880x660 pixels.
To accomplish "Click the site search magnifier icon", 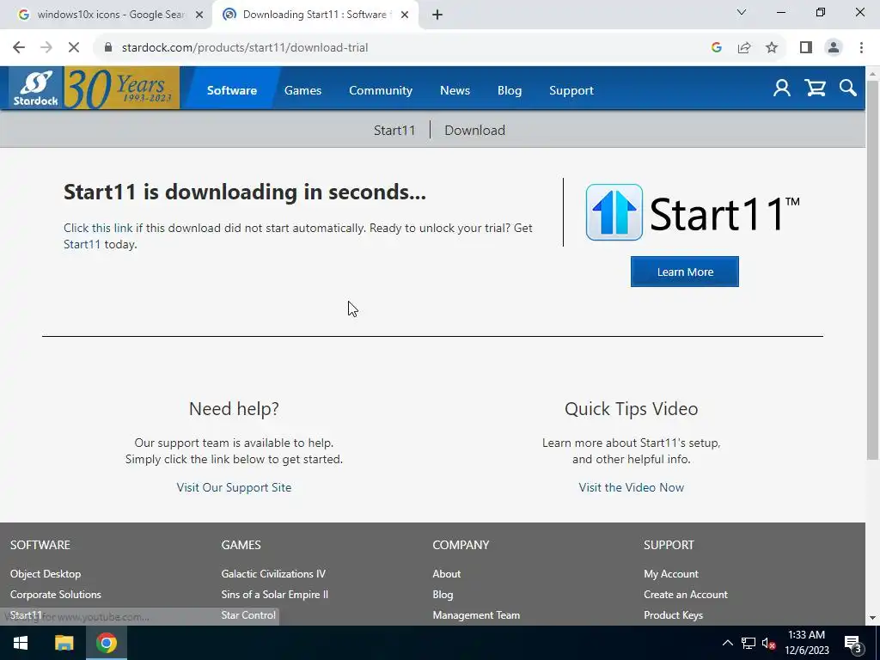I will tap(848, 89).
